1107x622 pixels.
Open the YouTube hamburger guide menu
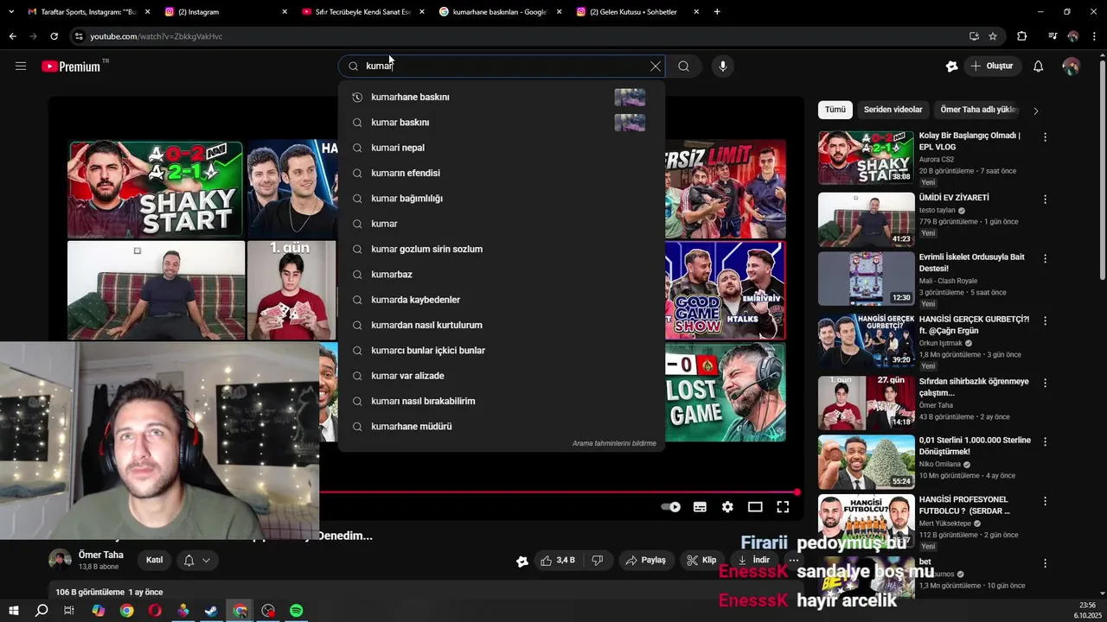21,66
